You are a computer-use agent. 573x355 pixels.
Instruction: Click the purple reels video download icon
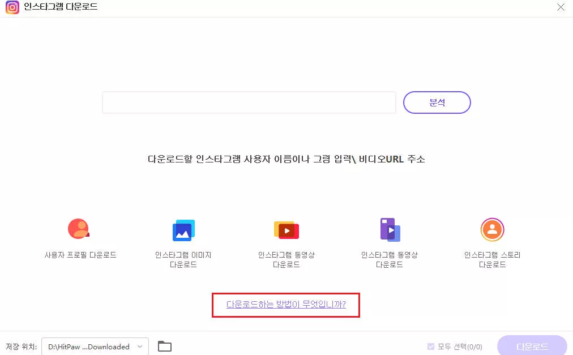[x=390, y=230]
